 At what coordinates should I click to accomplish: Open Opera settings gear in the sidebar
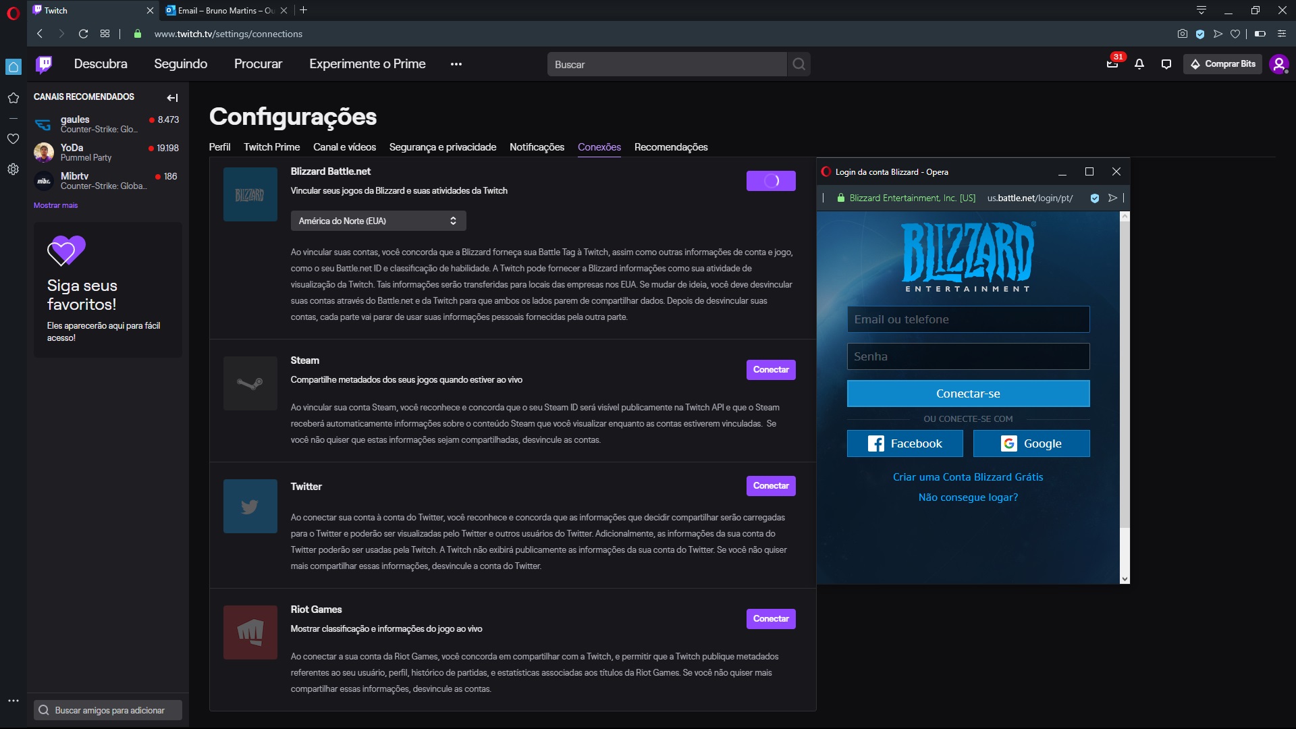13,169
